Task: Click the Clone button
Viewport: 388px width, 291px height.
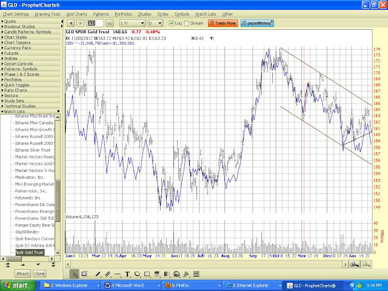Action: 39,273
